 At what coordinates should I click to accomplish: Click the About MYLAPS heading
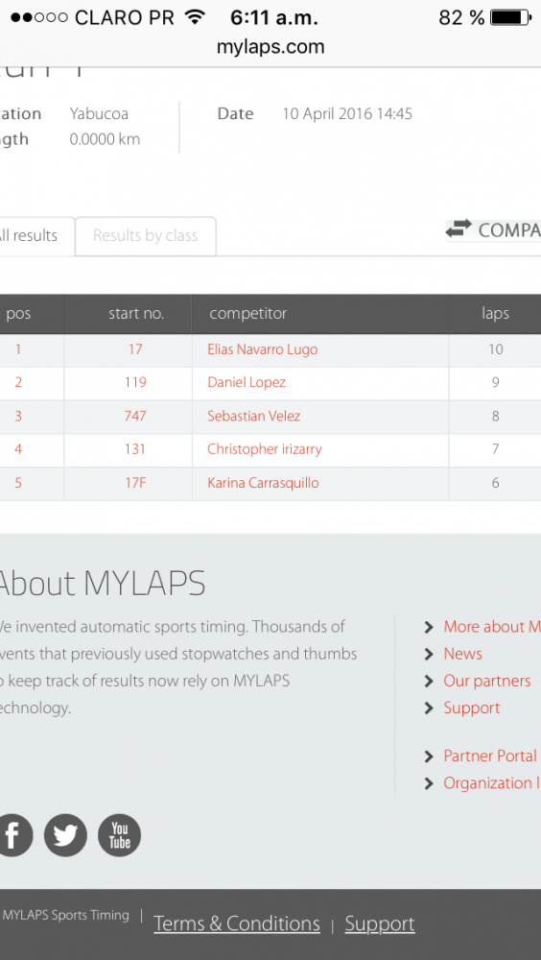point(102,584)
